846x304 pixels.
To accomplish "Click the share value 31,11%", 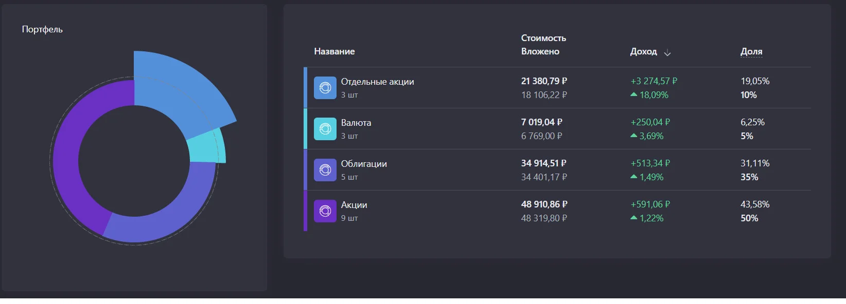I will pyautogui.click(x=755, y=163).
